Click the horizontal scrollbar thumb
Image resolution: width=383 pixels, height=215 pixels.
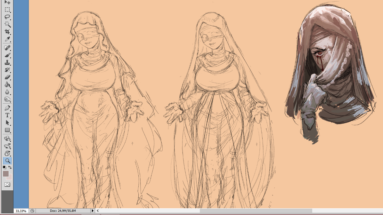(256, 211)
